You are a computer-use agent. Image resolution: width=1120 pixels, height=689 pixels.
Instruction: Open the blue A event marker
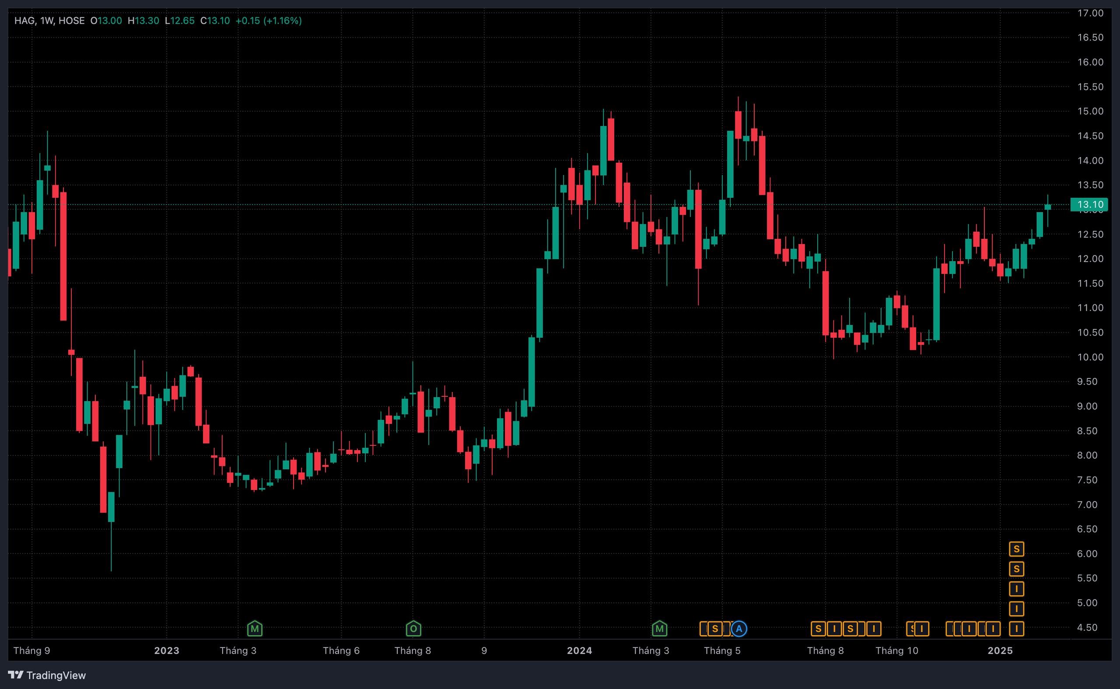click(738, 629)
